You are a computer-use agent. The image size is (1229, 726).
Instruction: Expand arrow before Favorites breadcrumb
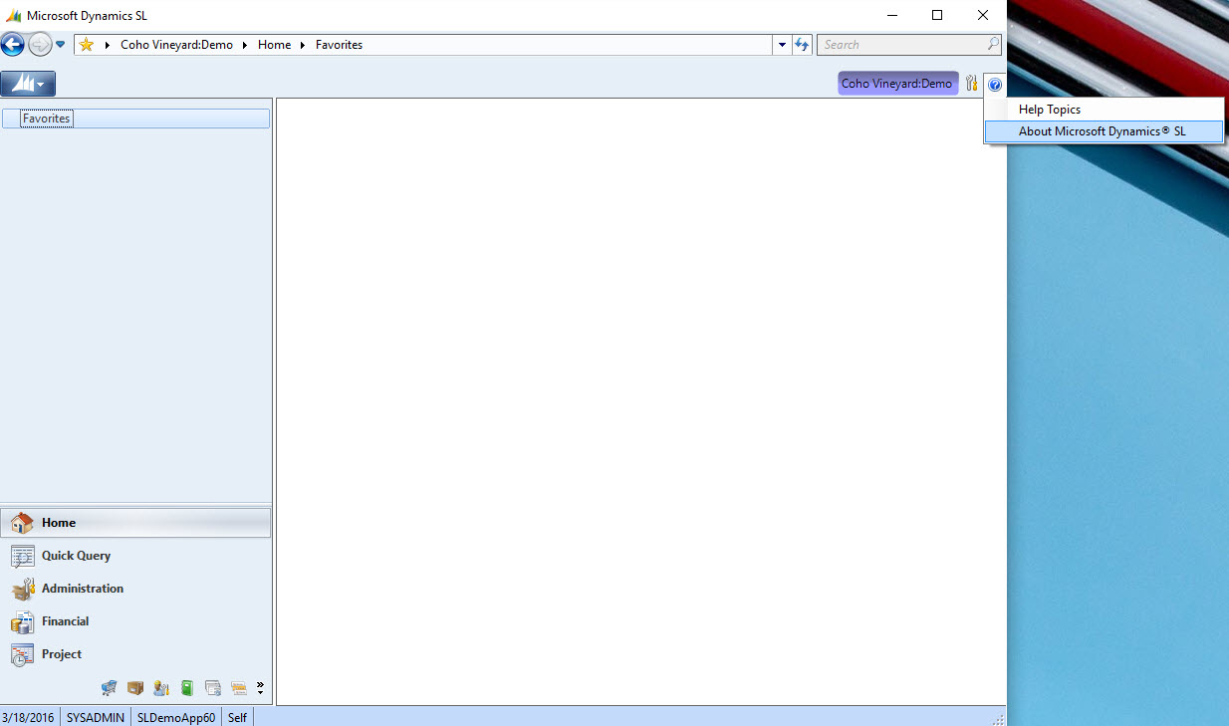point(303,45)
